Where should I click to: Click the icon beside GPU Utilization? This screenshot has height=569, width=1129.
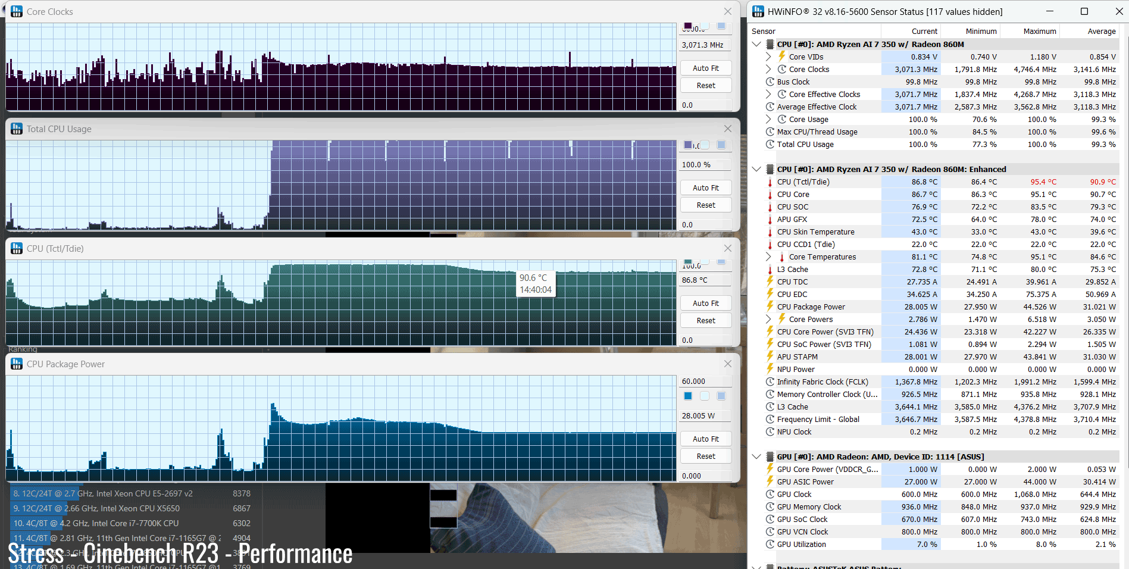point(770,544)
